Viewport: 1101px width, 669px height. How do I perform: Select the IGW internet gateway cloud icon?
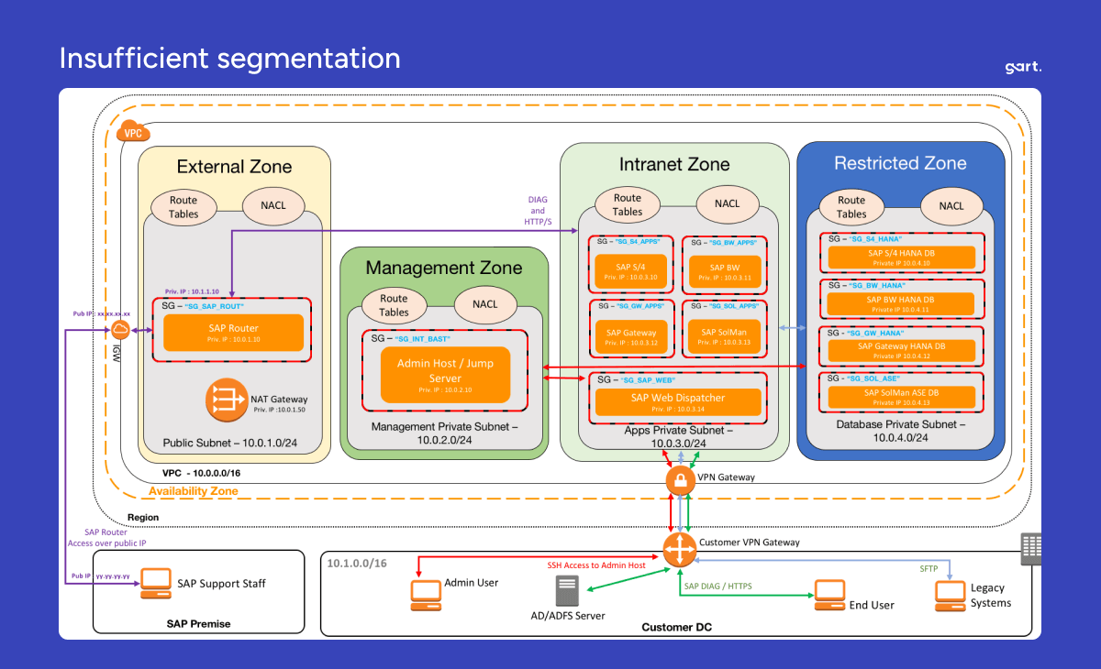(119, 330)
